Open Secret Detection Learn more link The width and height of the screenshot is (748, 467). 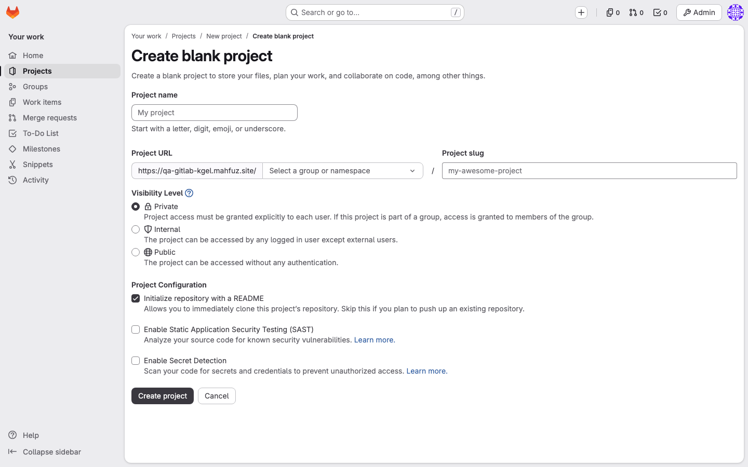tap(427, 371)
